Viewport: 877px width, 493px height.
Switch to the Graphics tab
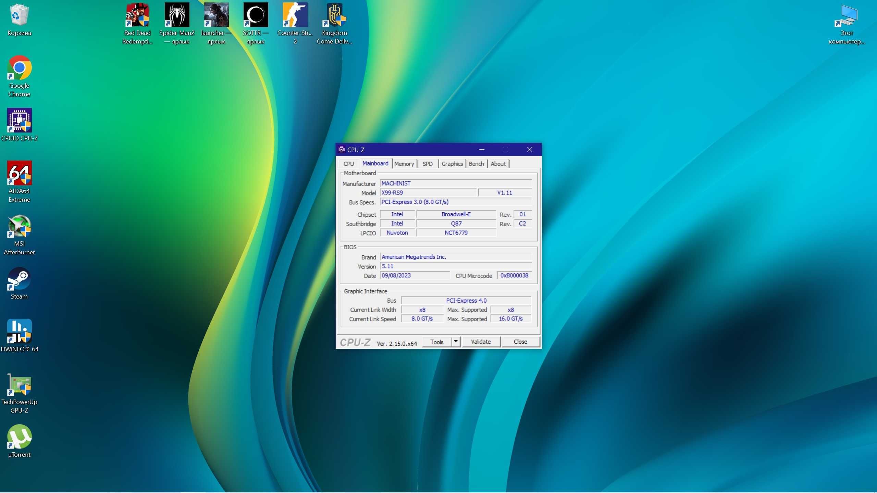[452, 164]
